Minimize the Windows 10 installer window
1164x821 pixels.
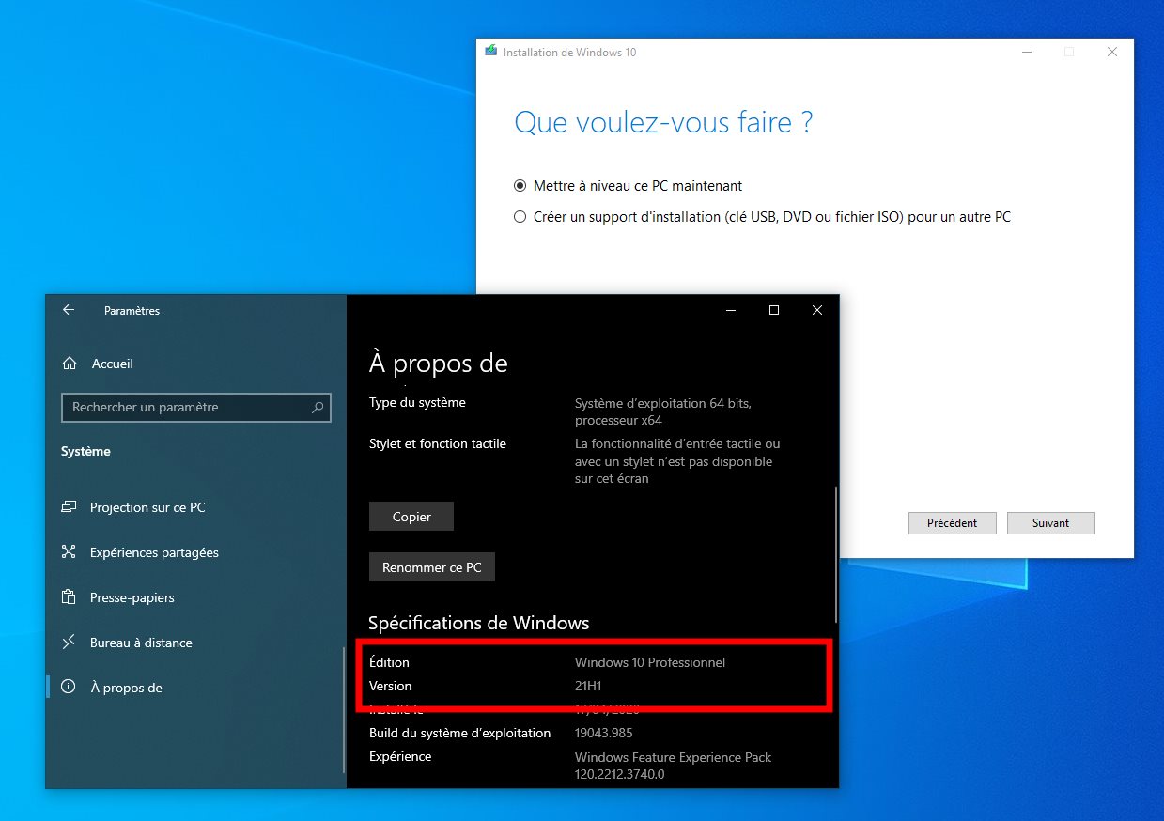(1026, 53)
